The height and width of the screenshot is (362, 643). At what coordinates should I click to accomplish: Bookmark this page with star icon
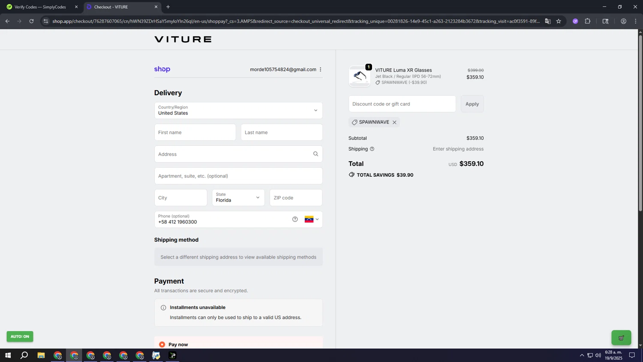pyautogui.click(x=559, y=21)
